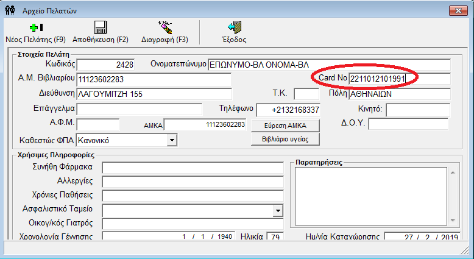
Task: Click the Χρονολογία Γέννησης date field
Action: tap(168, 236)
